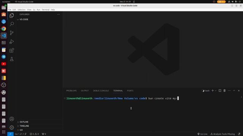Select the Terminal tab
243x136 pixels.
pyautogui.click(x=118, y=91)
